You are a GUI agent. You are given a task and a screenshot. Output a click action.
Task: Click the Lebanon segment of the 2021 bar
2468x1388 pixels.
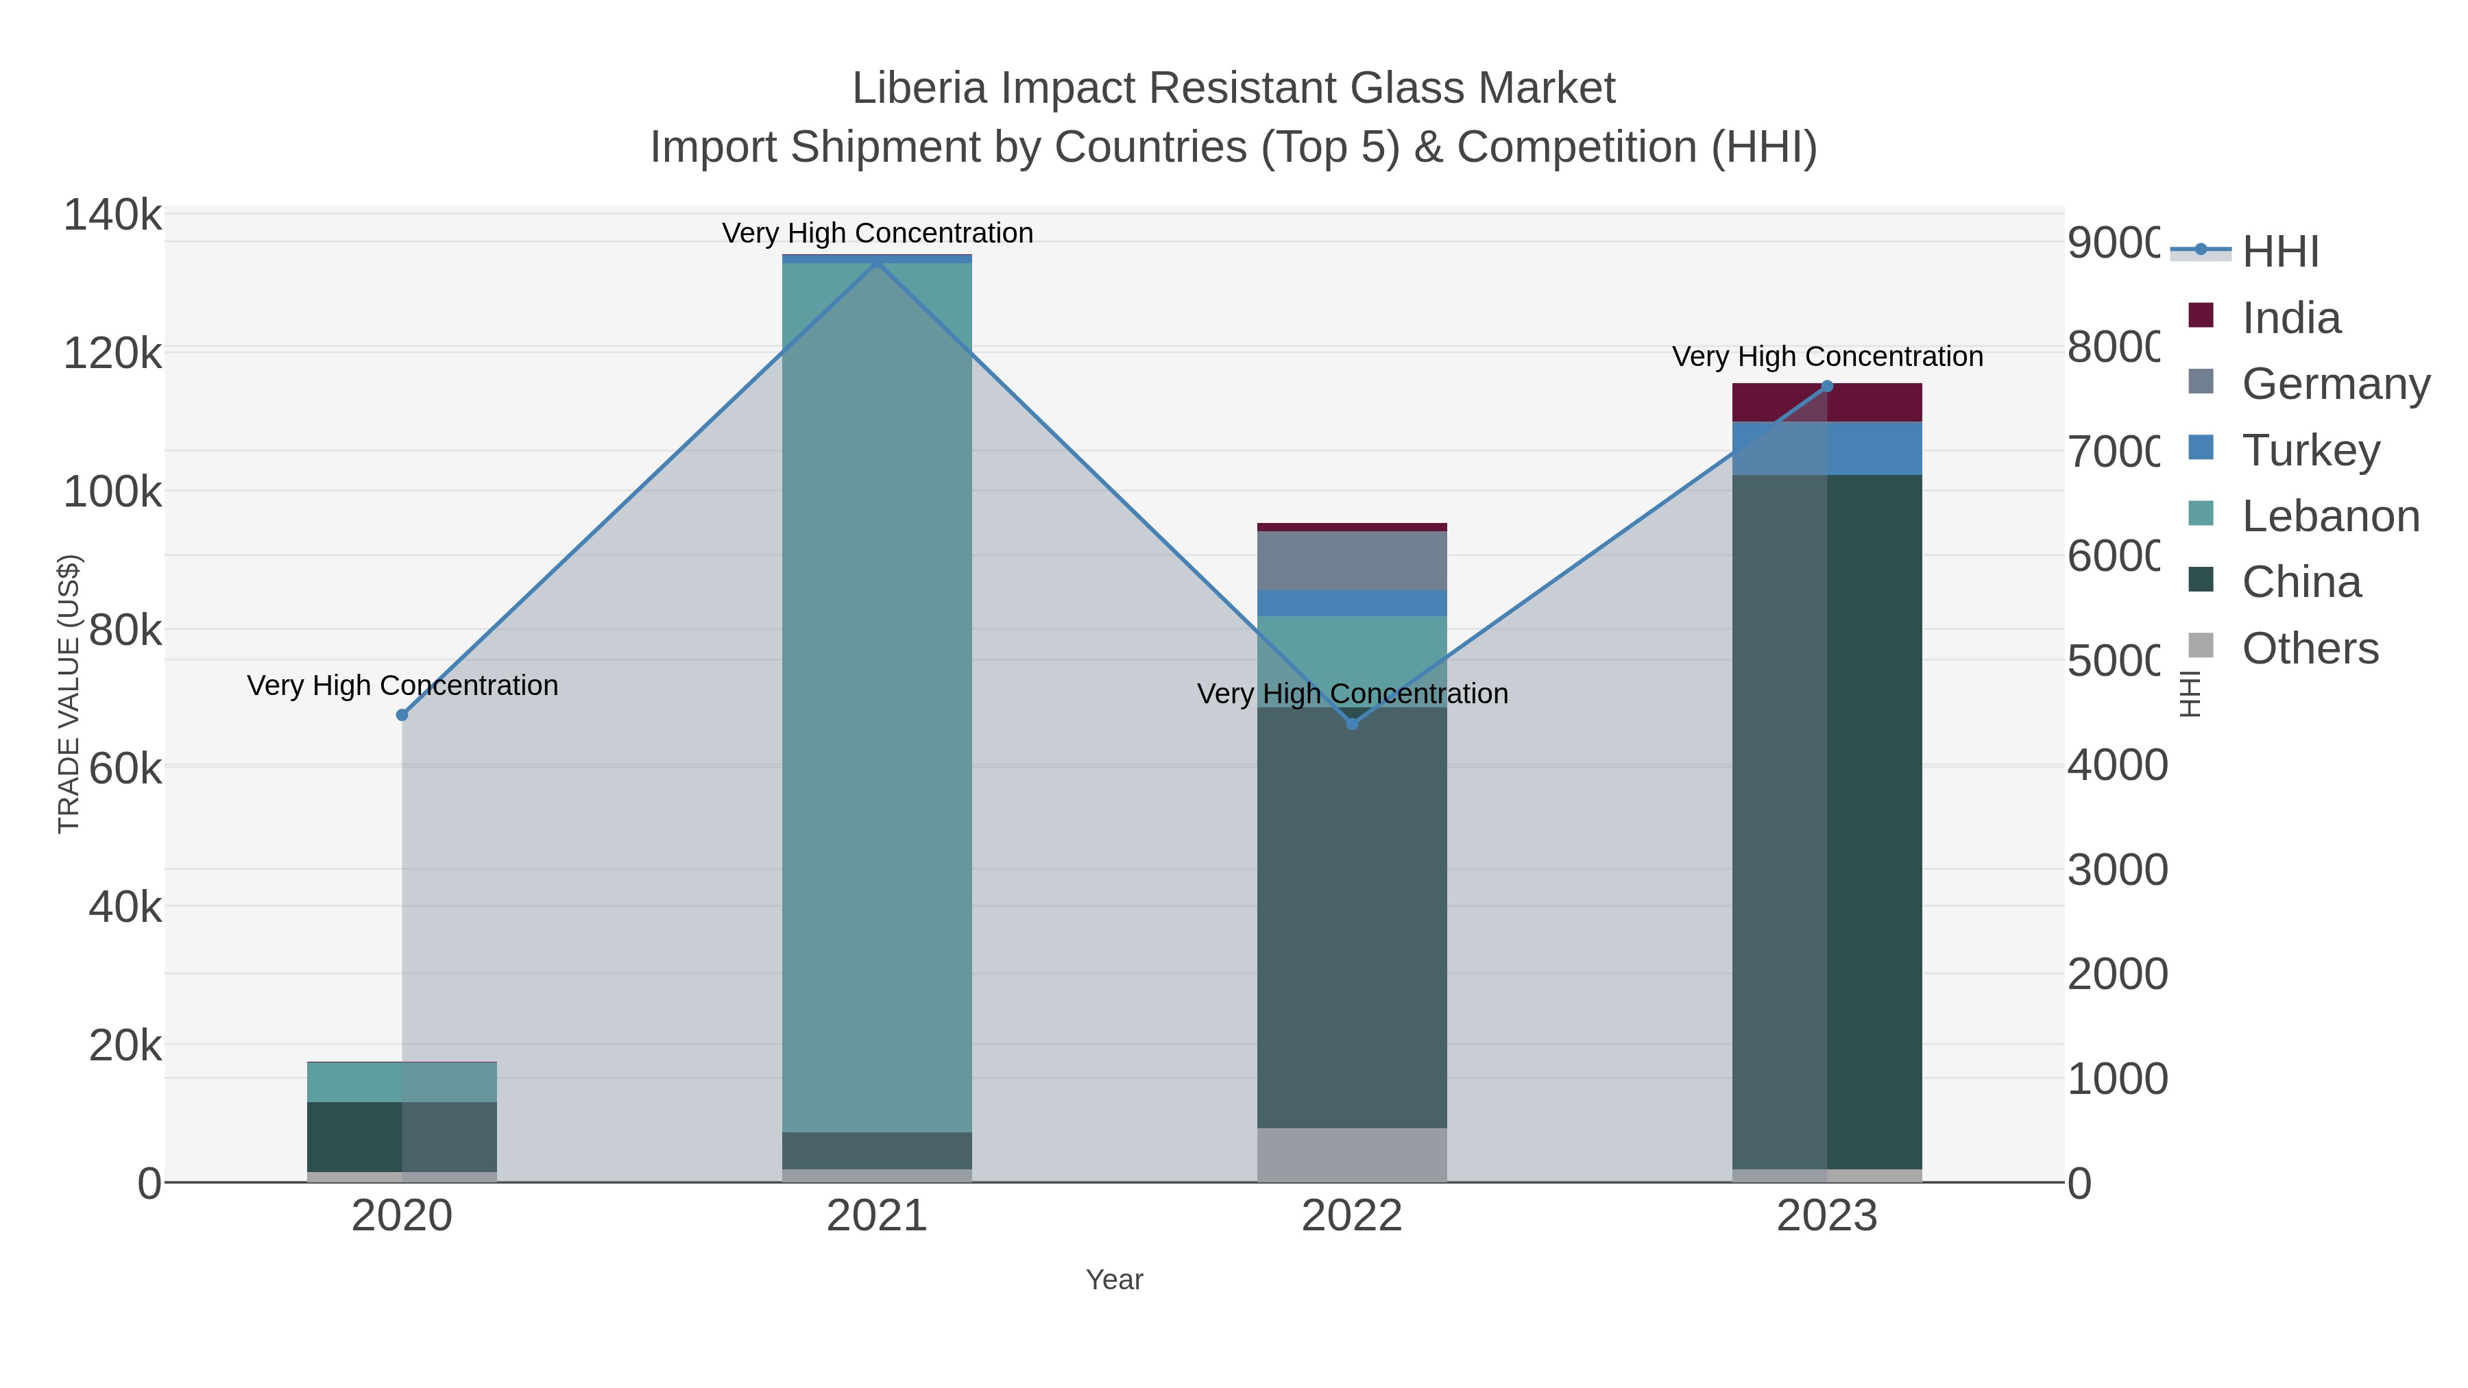(877, 697)
